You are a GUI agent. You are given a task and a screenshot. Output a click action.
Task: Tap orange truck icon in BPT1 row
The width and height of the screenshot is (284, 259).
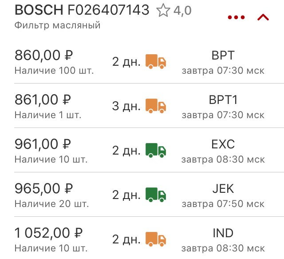[x=156, y=106]
